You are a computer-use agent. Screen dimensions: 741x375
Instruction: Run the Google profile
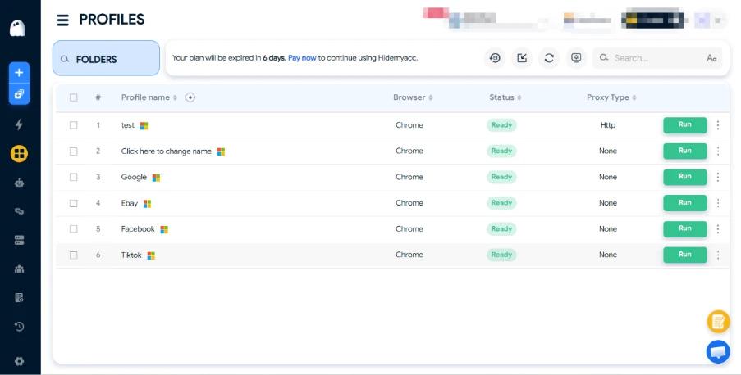tap(684, 177)
